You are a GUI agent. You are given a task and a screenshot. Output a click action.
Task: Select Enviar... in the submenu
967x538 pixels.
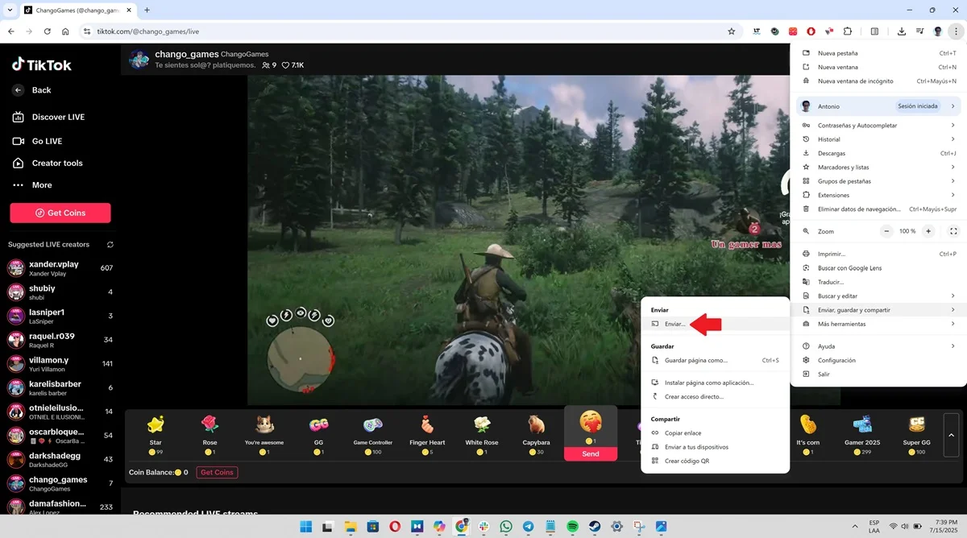[x=715, y=324]
